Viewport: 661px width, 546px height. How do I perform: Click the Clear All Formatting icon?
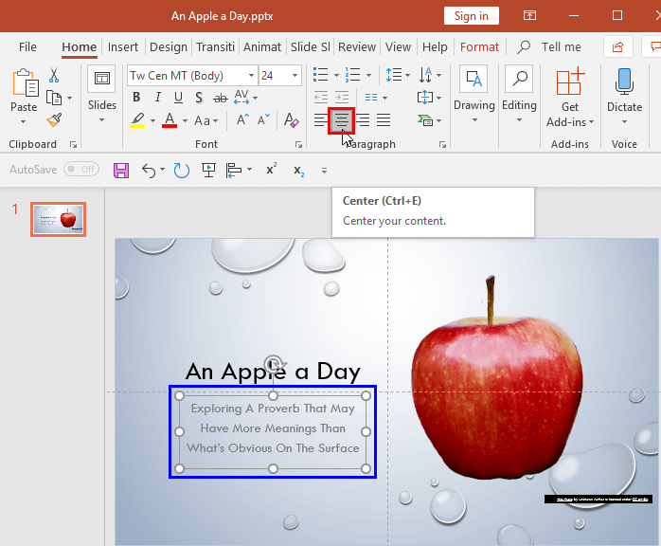click(290, 120)
